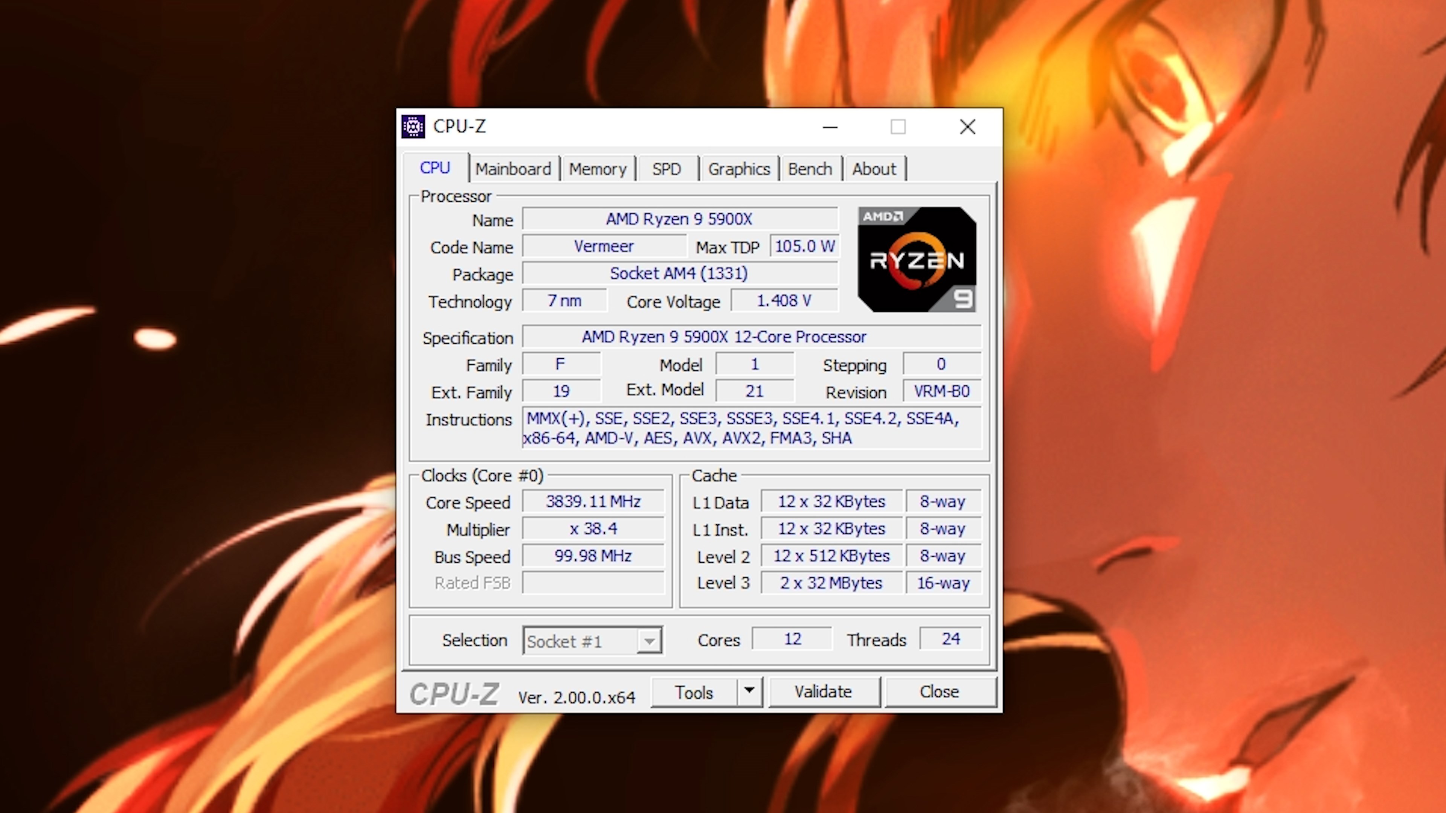Open the About tab
Screen dimensions: 1446x813
coord(874,169)
